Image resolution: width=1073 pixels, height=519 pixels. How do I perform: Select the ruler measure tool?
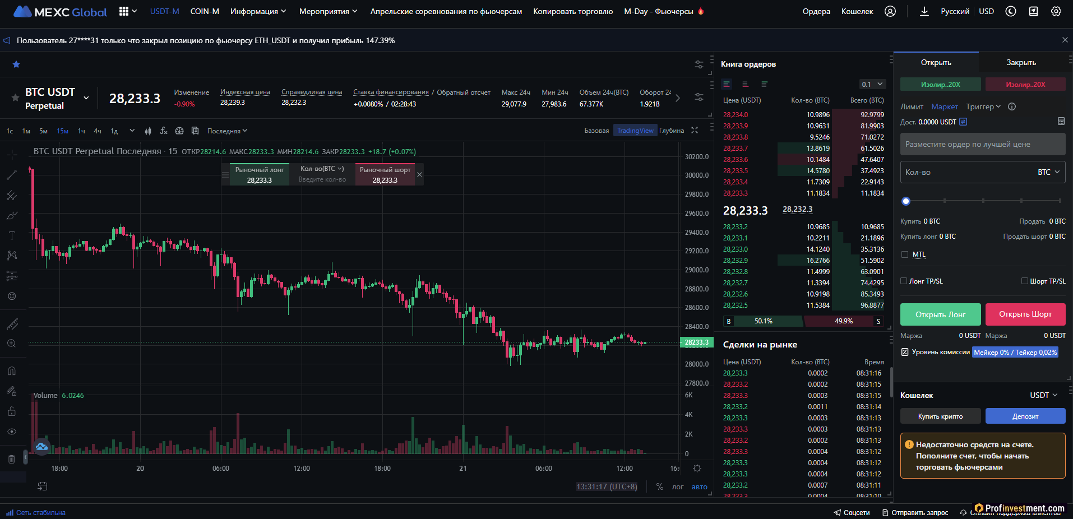[12, 324]
